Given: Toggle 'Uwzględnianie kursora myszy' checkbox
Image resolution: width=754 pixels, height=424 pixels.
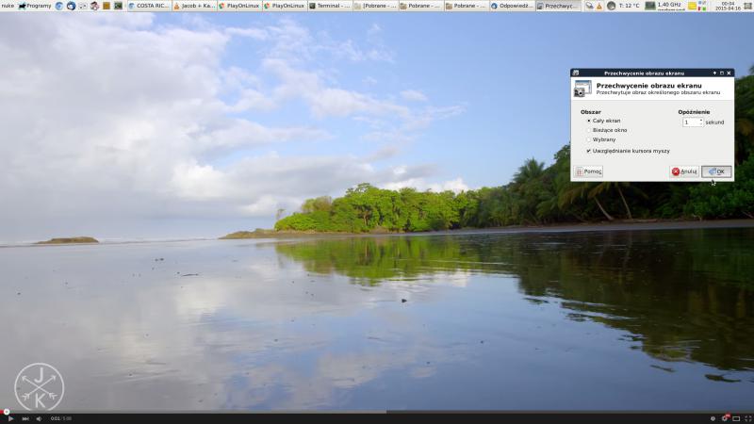Looking at the screenshot, I should click(x=589, y=151).
